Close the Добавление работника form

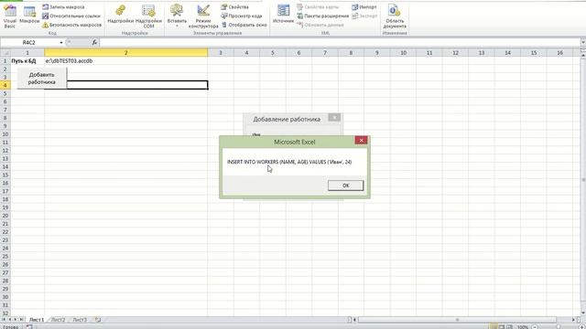point(334,118)
